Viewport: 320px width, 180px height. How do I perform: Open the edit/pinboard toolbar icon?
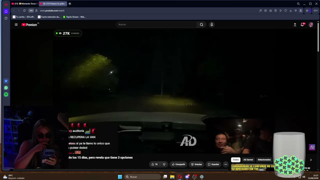point(265,10)
